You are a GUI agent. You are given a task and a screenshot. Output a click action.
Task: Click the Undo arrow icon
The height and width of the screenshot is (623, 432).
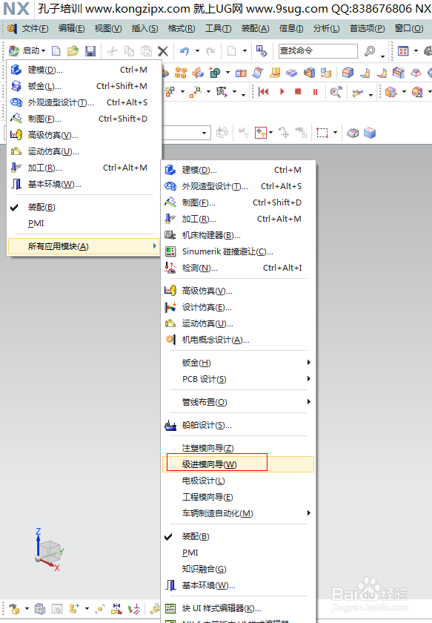click(185, 51)
